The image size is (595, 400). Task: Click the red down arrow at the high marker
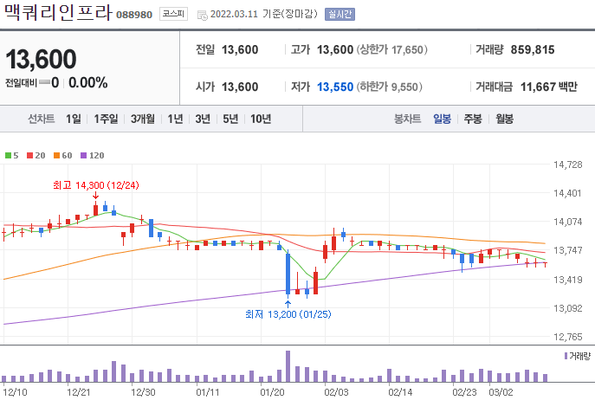pos(95,196)
